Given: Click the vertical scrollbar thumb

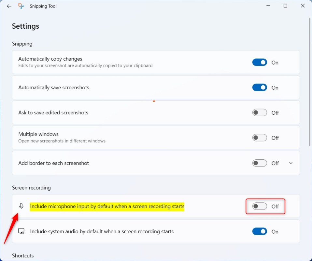Looking at the screenshot, I should pyautogui.click(x=310, y=81).
